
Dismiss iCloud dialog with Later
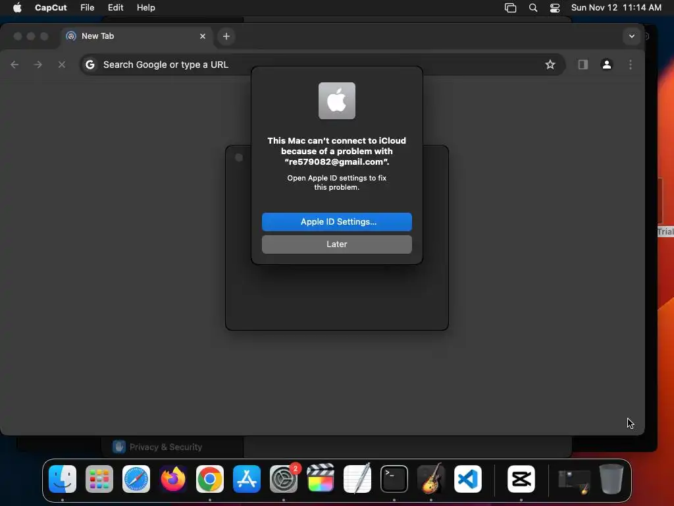[x=336, y=244]
